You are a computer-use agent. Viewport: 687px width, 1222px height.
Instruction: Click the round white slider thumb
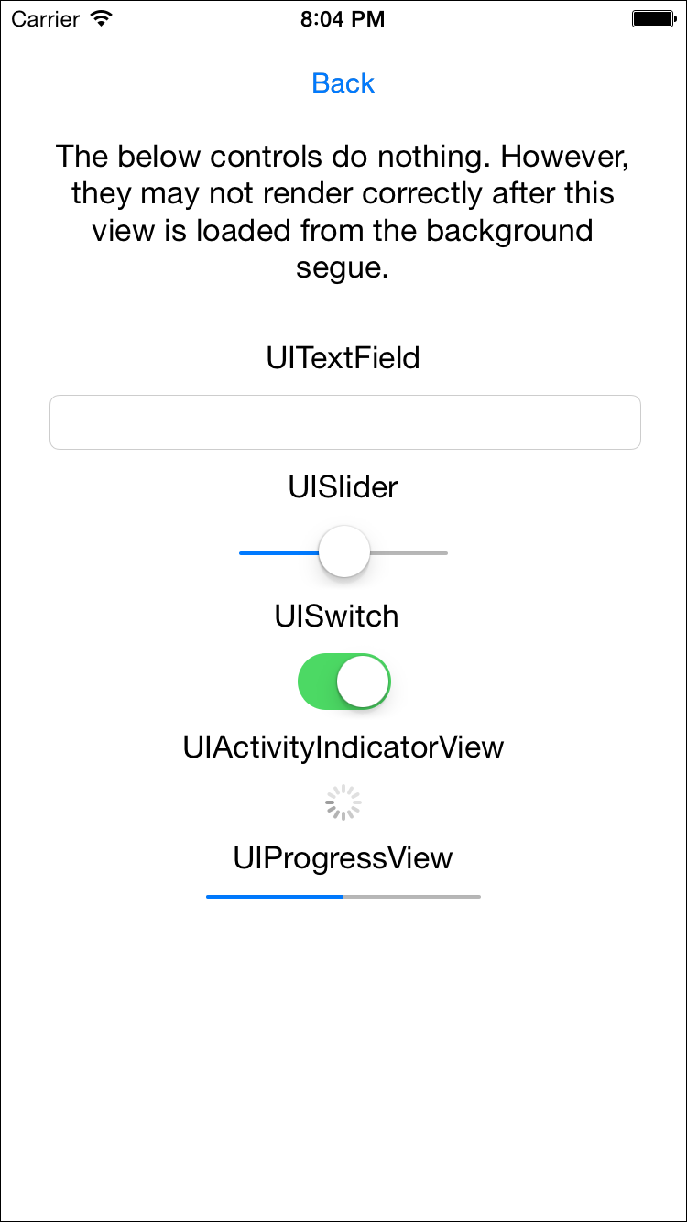click(344, 551)
